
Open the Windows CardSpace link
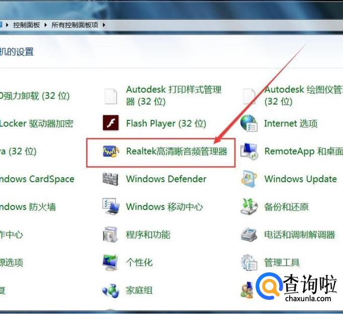[x=37, y=179]
